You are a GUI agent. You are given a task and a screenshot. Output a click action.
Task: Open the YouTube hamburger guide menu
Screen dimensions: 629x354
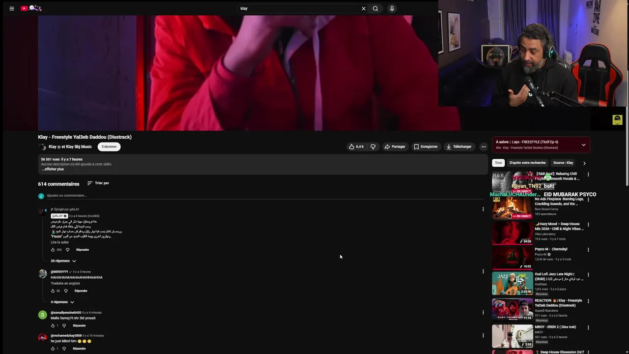(12, 8)
